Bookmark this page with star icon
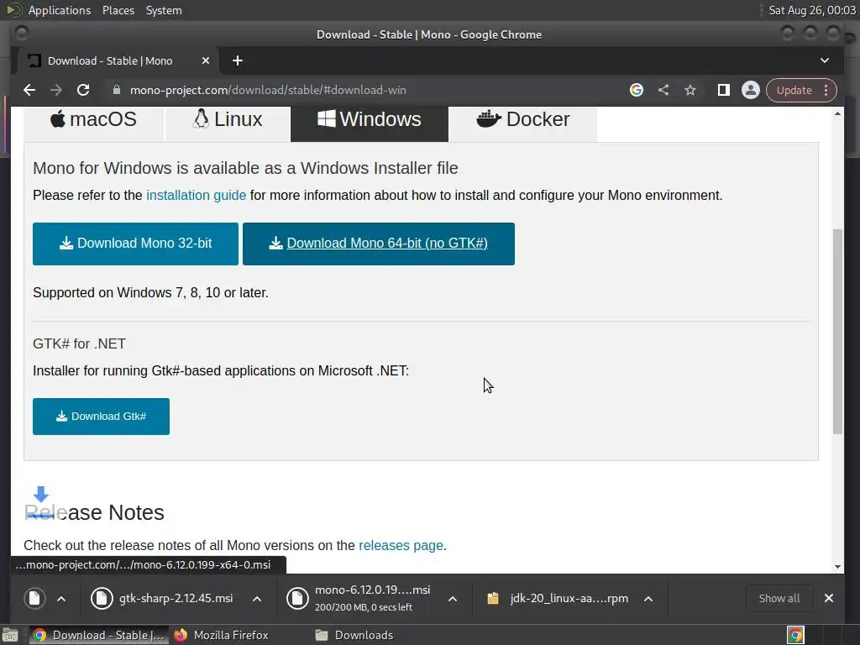This screenshot has width=860, height=645. (x=690, y=90)
